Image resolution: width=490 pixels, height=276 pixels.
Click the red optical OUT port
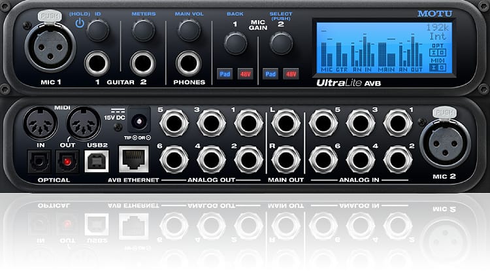tap(68, 160)
